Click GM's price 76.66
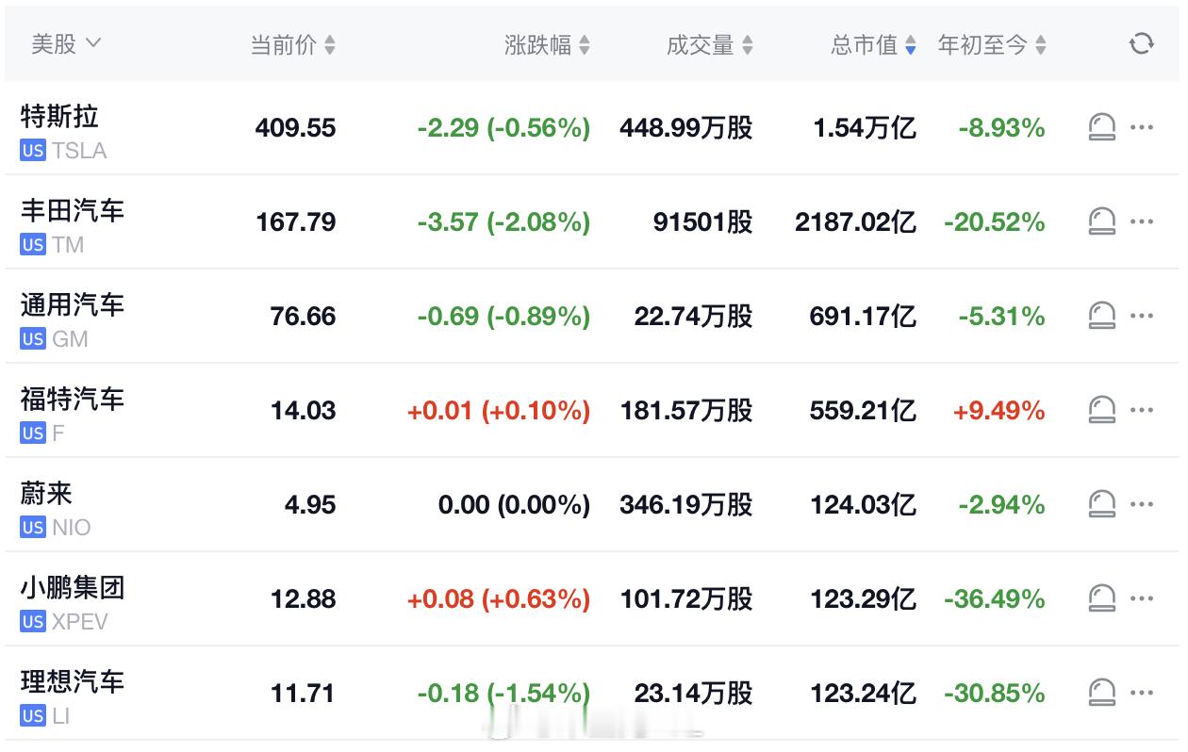Viewport: 1188px width, 752px height. [303, 317]
